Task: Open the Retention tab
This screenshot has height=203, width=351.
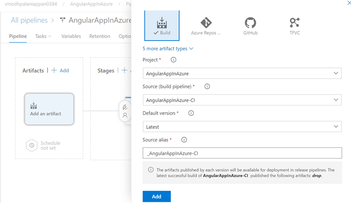Action: [x=100, y=36]
